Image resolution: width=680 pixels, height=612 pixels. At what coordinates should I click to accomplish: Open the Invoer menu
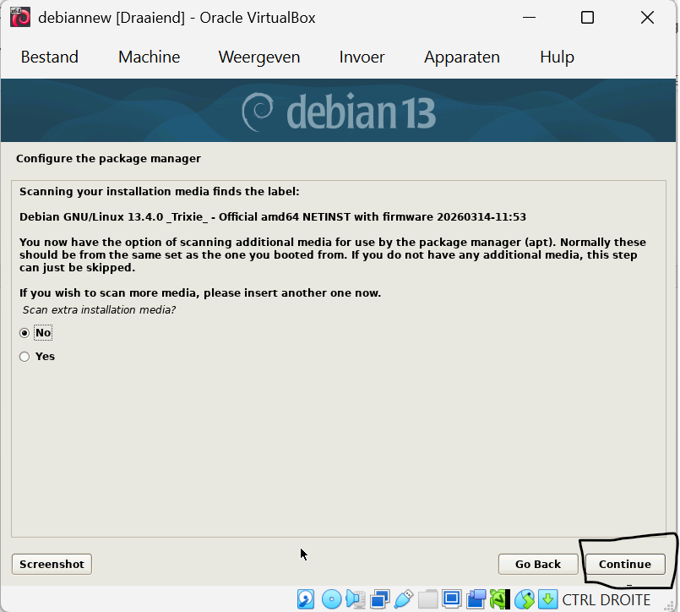coord(362,57)
